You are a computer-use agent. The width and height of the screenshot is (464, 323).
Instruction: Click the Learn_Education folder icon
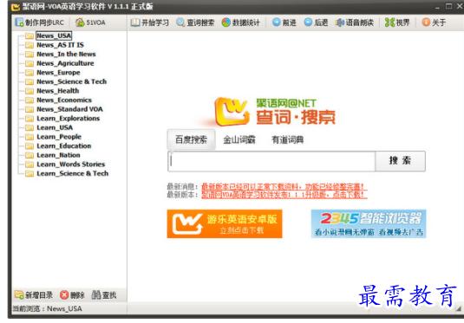pos(29,146)
